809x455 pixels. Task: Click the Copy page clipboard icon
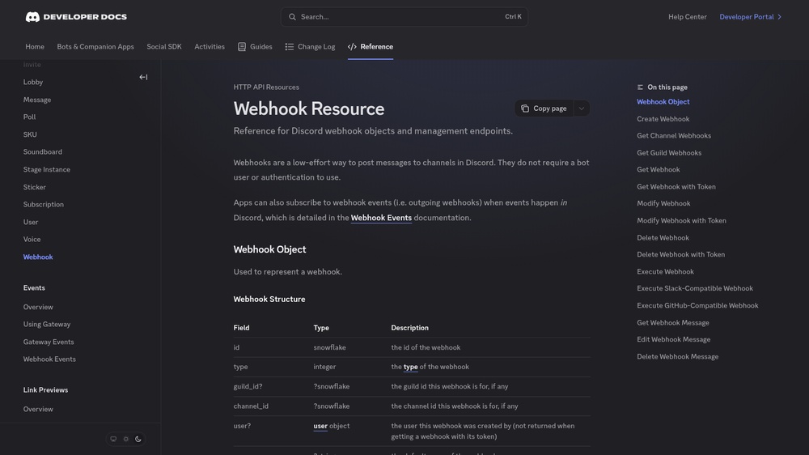[x=525, y=108]
